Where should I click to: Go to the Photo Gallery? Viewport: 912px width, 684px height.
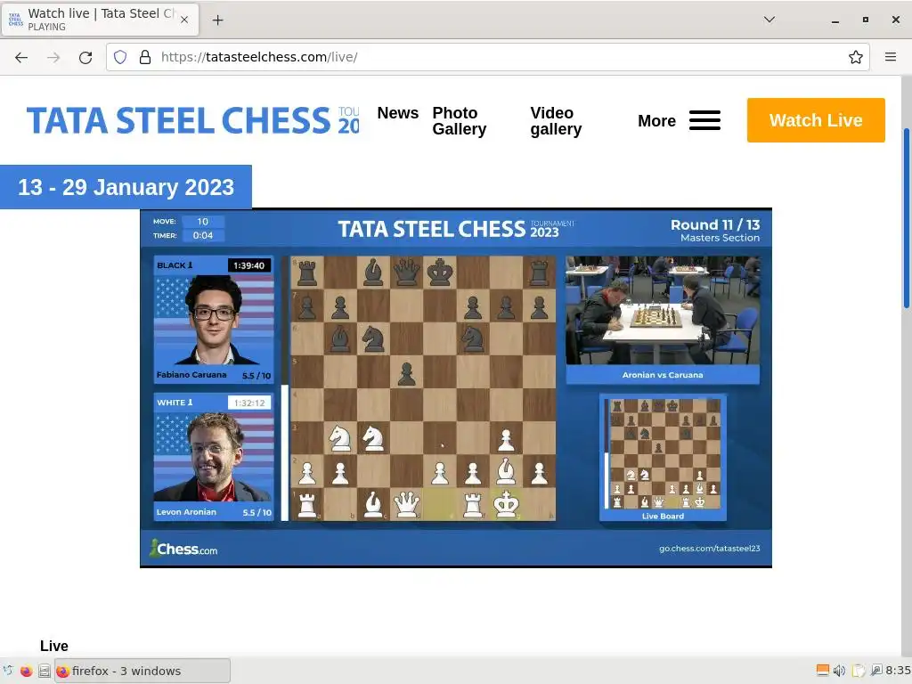460,121
